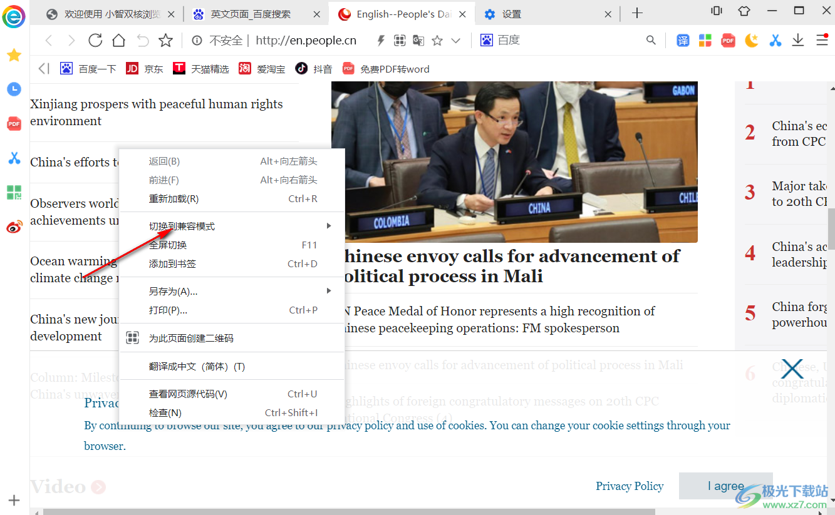
Task: Open sidebar scissors screenshot tool
Action: point(14,158)
